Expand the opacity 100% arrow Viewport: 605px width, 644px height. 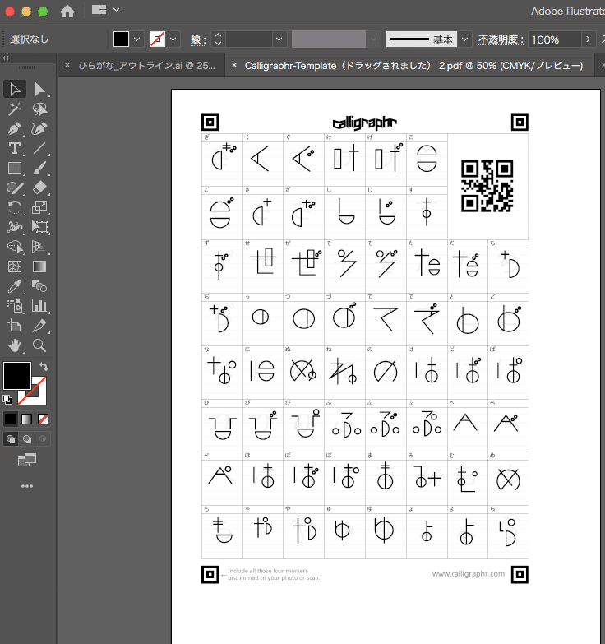click(x=589, y=39)
